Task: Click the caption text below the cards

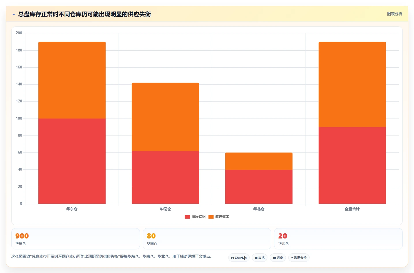Action: 112,256
